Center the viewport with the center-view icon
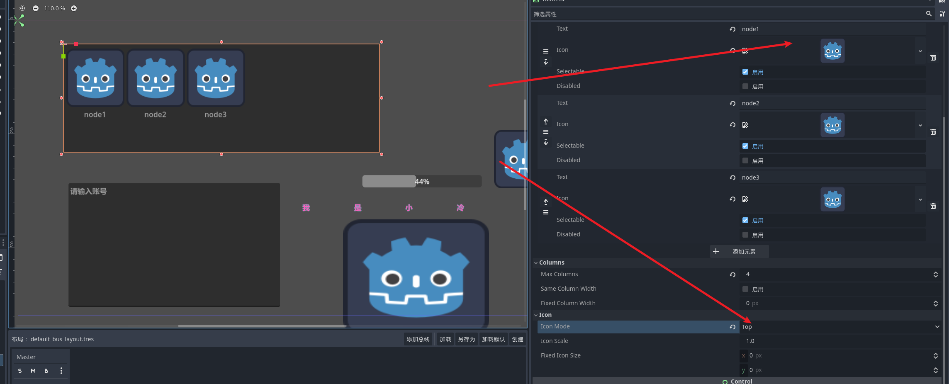 click(22, 8)
